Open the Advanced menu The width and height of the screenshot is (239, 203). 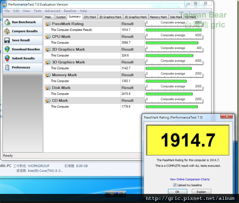[x=53, y=11]
